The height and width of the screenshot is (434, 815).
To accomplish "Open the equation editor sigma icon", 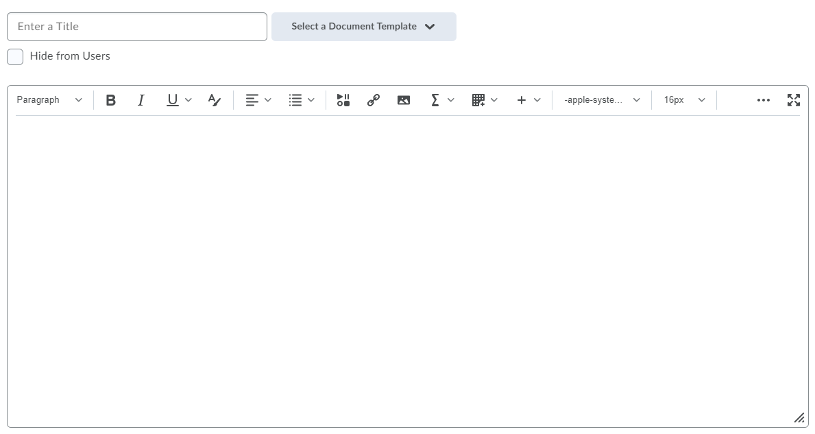I will click(435, 100).
